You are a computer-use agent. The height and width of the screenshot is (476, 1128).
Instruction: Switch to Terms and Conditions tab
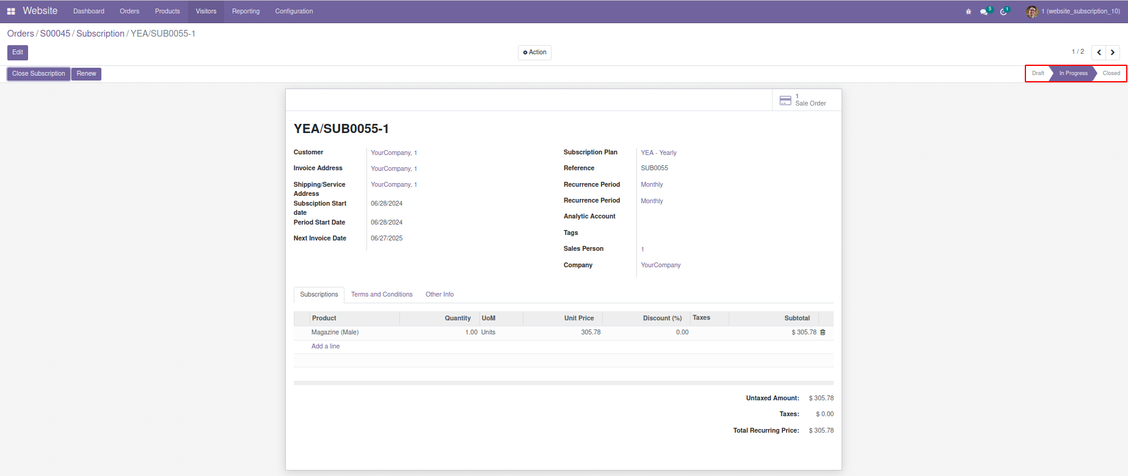[x=382, y=295]
